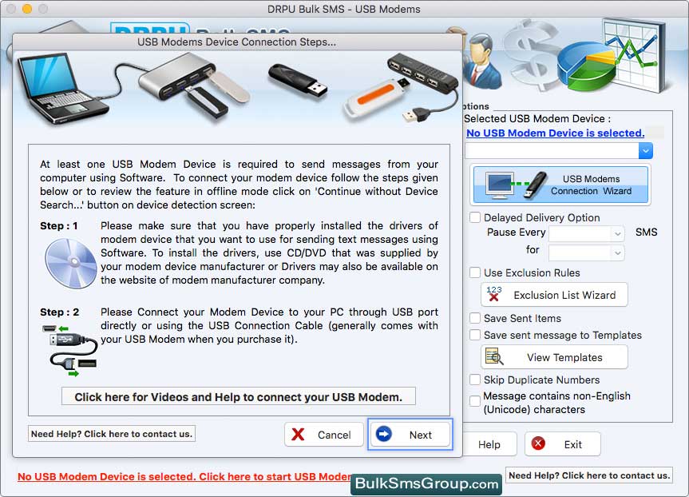Click the USB cable icon in Step 2
The image size is (689, 497).
click(x=70, y=351)
